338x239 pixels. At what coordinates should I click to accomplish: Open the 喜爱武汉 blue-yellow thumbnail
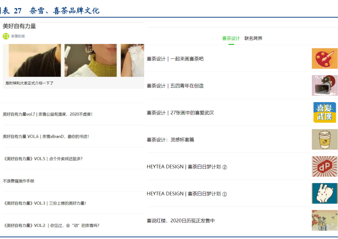(324, 113)
